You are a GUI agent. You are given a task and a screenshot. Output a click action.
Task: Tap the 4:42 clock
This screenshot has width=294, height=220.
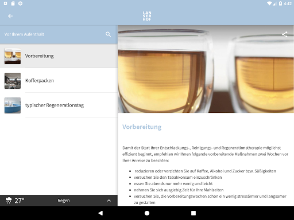coord(288,3)
